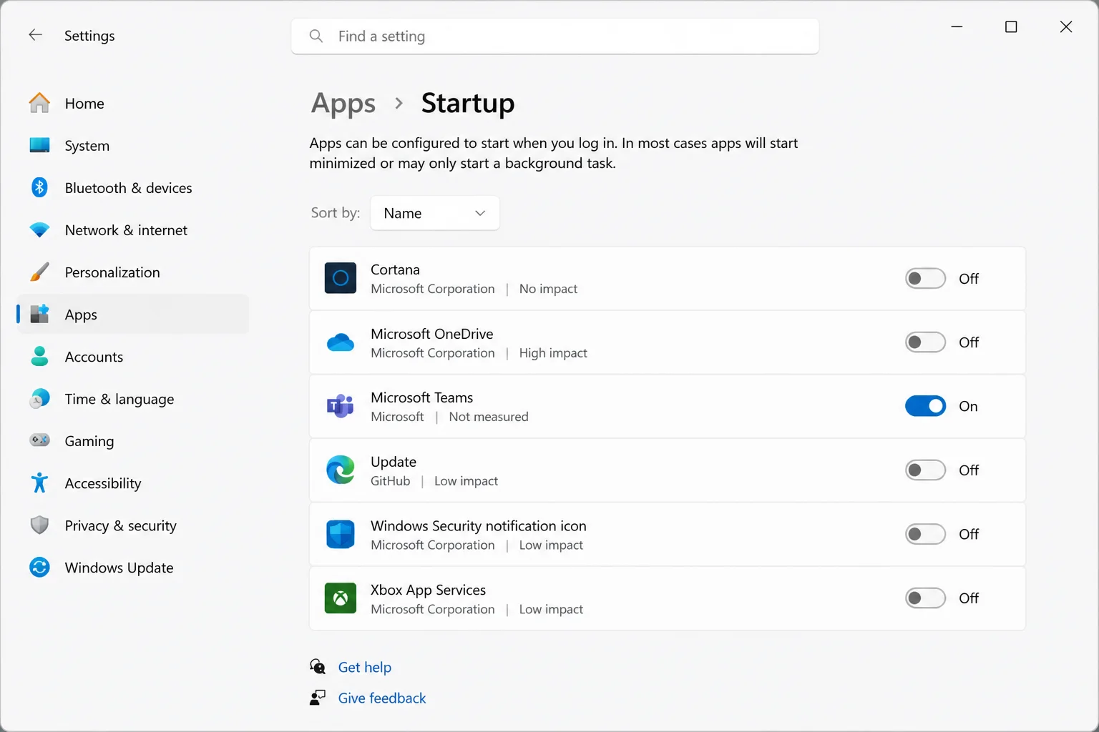Click the search magnifier icon
The width and height of the screenshot is (1099, 732).
tap(316, 36)
